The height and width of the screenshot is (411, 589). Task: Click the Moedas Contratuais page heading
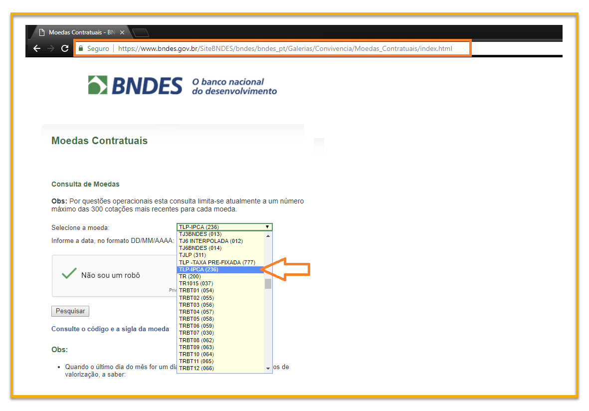point(100,141)
